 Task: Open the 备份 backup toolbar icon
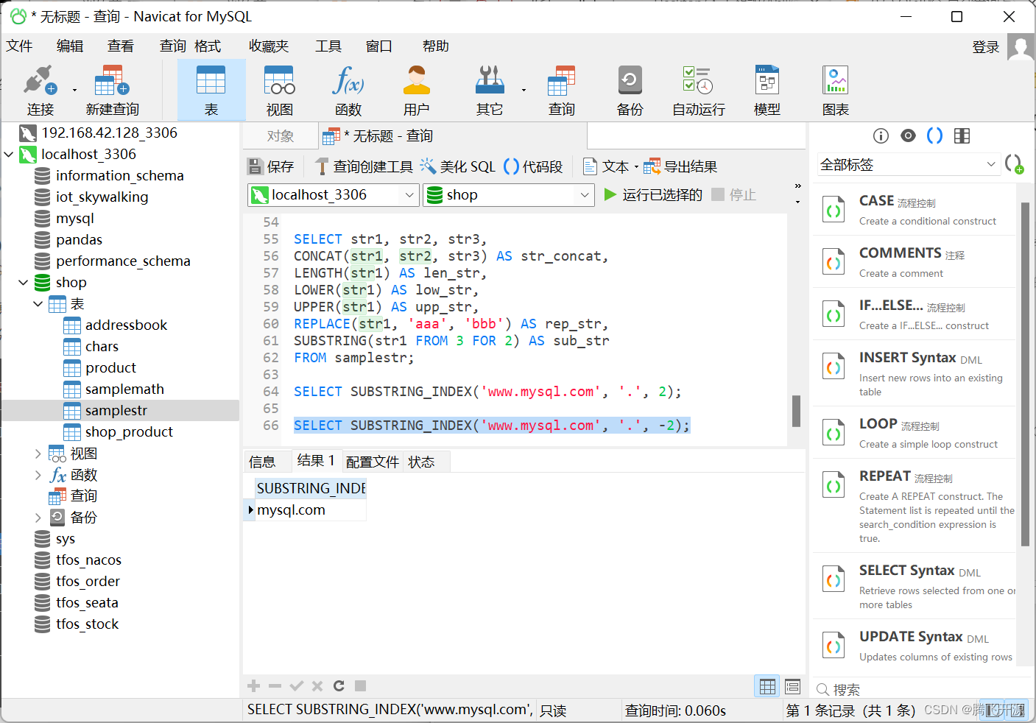point(630,91)
